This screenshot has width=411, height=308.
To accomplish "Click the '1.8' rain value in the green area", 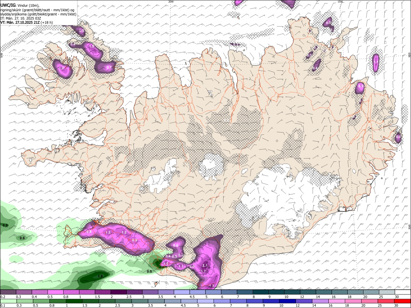I will tap(100, 276).
